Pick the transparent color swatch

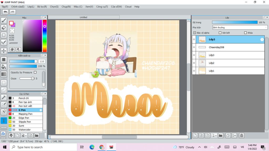pyautogui.click(x=12, y=31)
